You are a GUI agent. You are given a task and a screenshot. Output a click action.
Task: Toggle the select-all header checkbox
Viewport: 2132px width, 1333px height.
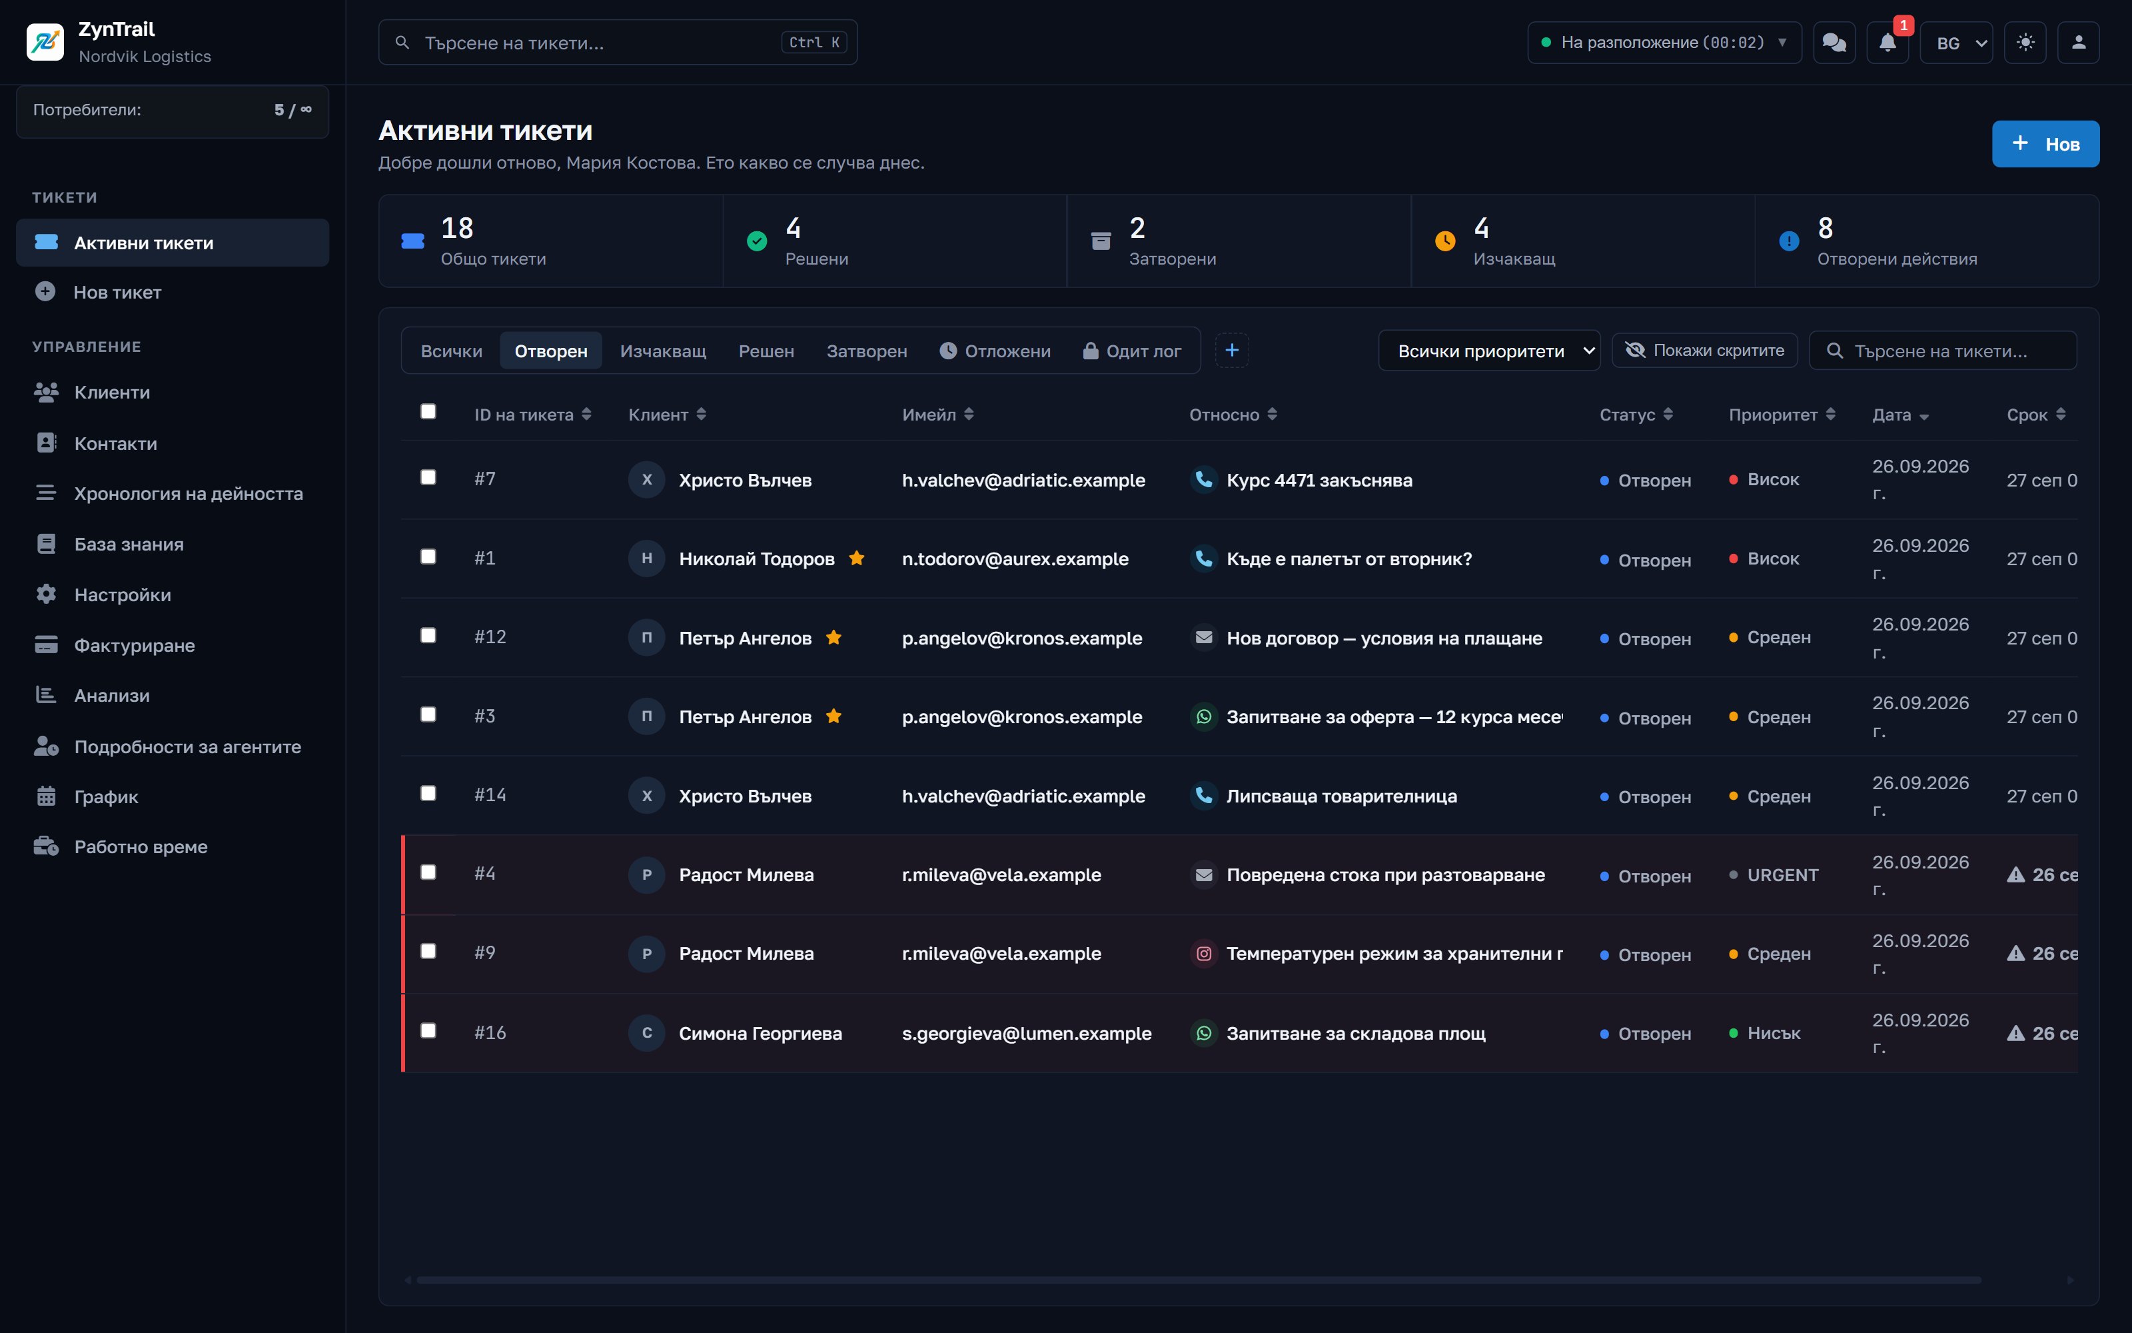428,412
